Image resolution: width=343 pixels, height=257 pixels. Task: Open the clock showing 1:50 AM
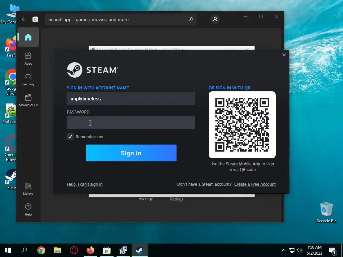point(314,250)
